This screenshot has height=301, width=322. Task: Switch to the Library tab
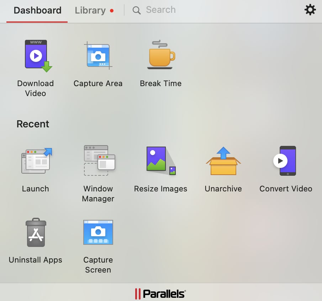point(90,10)
